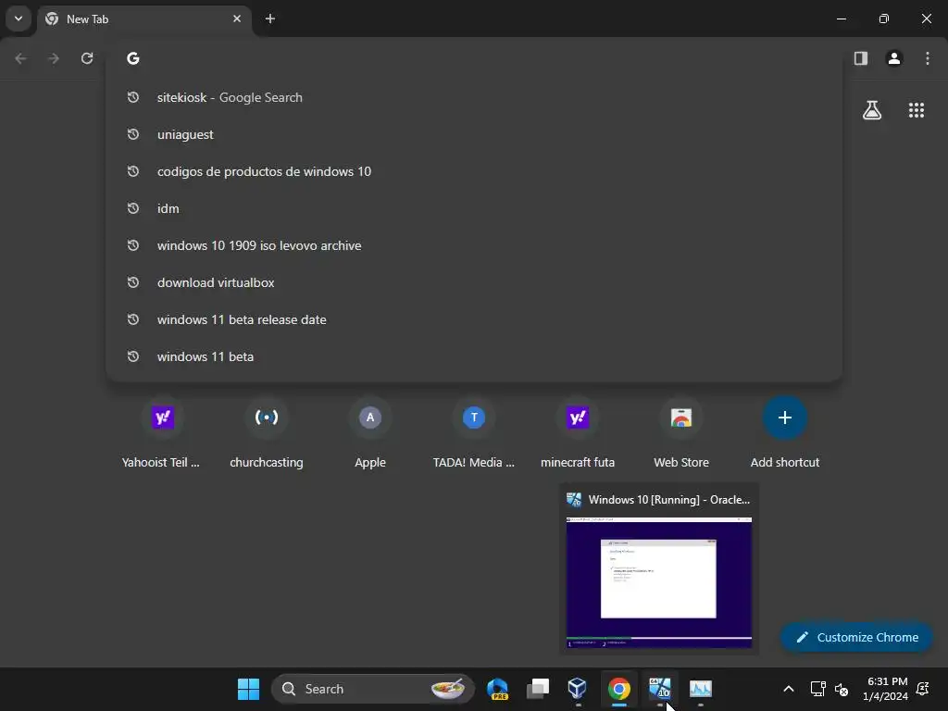Select the windows 11 beta suggestion

(x=474, y=356)
